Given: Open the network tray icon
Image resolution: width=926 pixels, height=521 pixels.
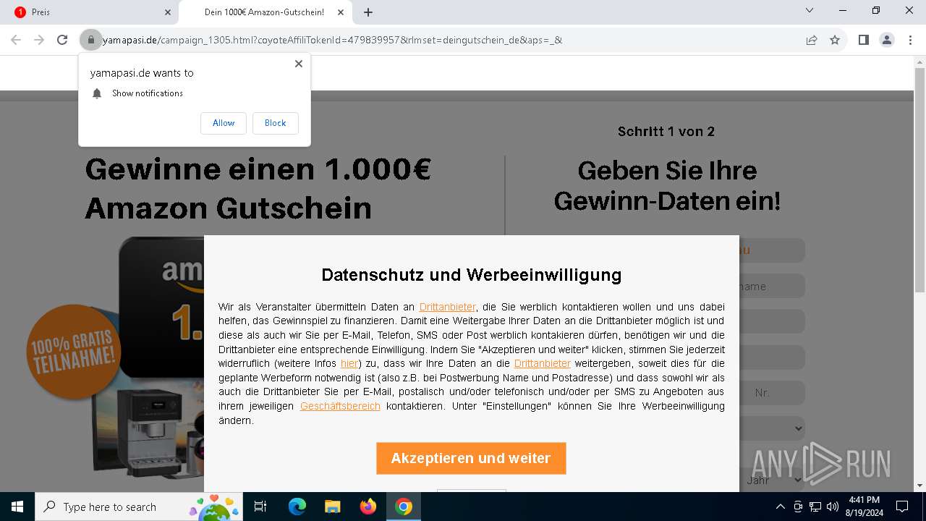Looking at the screenshot, I should pyautogui.click(x=815, y=507).
